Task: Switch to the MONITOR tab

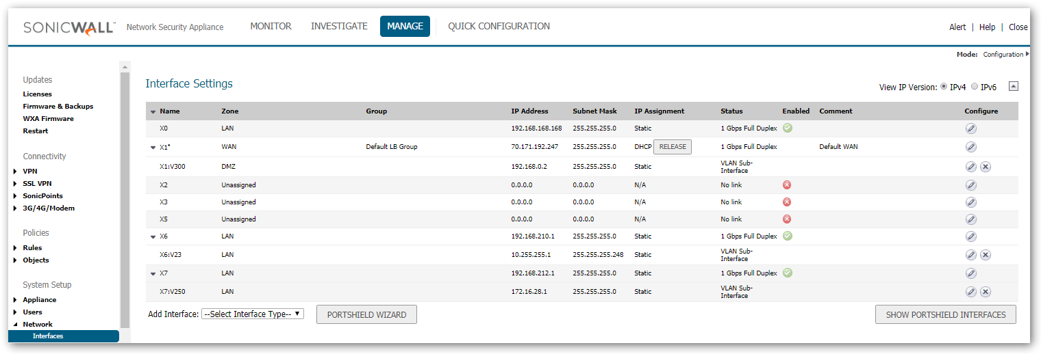Action: click(271, 27)
